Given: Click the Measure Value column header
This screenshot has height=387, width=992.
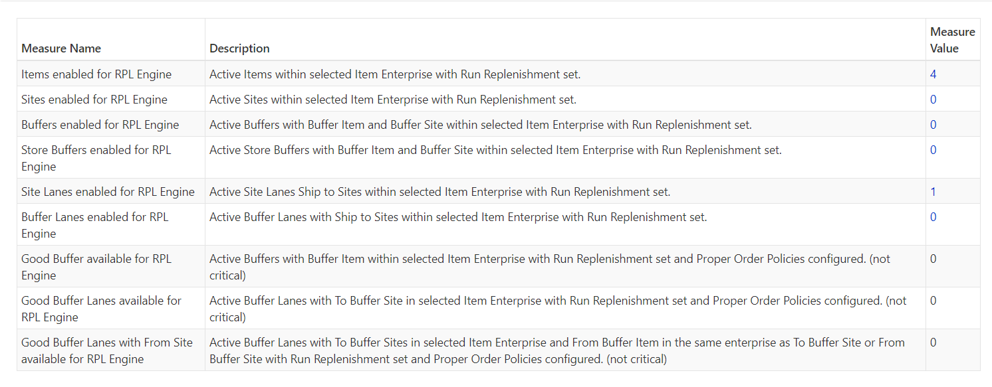Looking at the screenshot, I should coord(952,40).
